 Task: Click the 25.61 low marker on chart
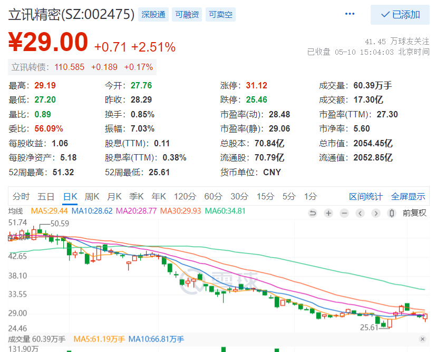click(x=369, y=328)
